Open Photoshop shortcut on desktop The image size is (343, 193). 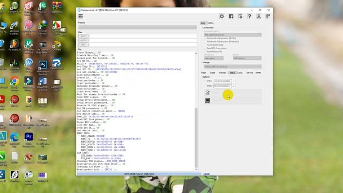point(43,68)
